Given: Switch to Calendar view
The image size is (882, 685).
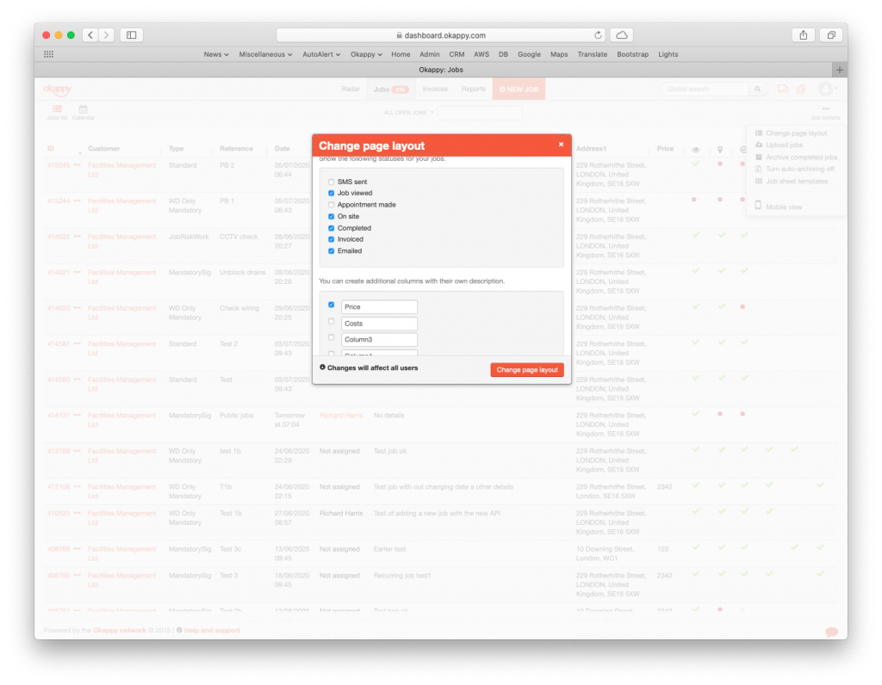Looking at the screenshot, I should click(84, 112).
